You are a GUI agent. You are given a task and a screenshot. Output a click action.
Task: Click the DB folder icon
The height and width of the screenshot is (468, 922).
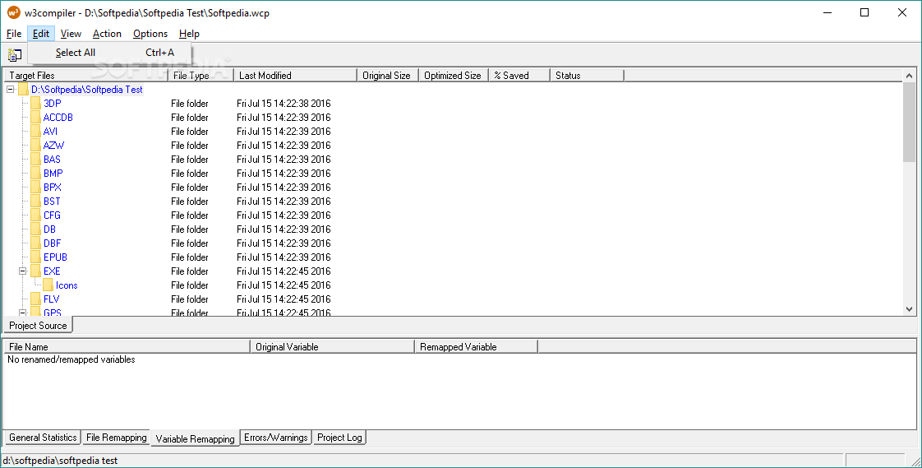[35, 229]
